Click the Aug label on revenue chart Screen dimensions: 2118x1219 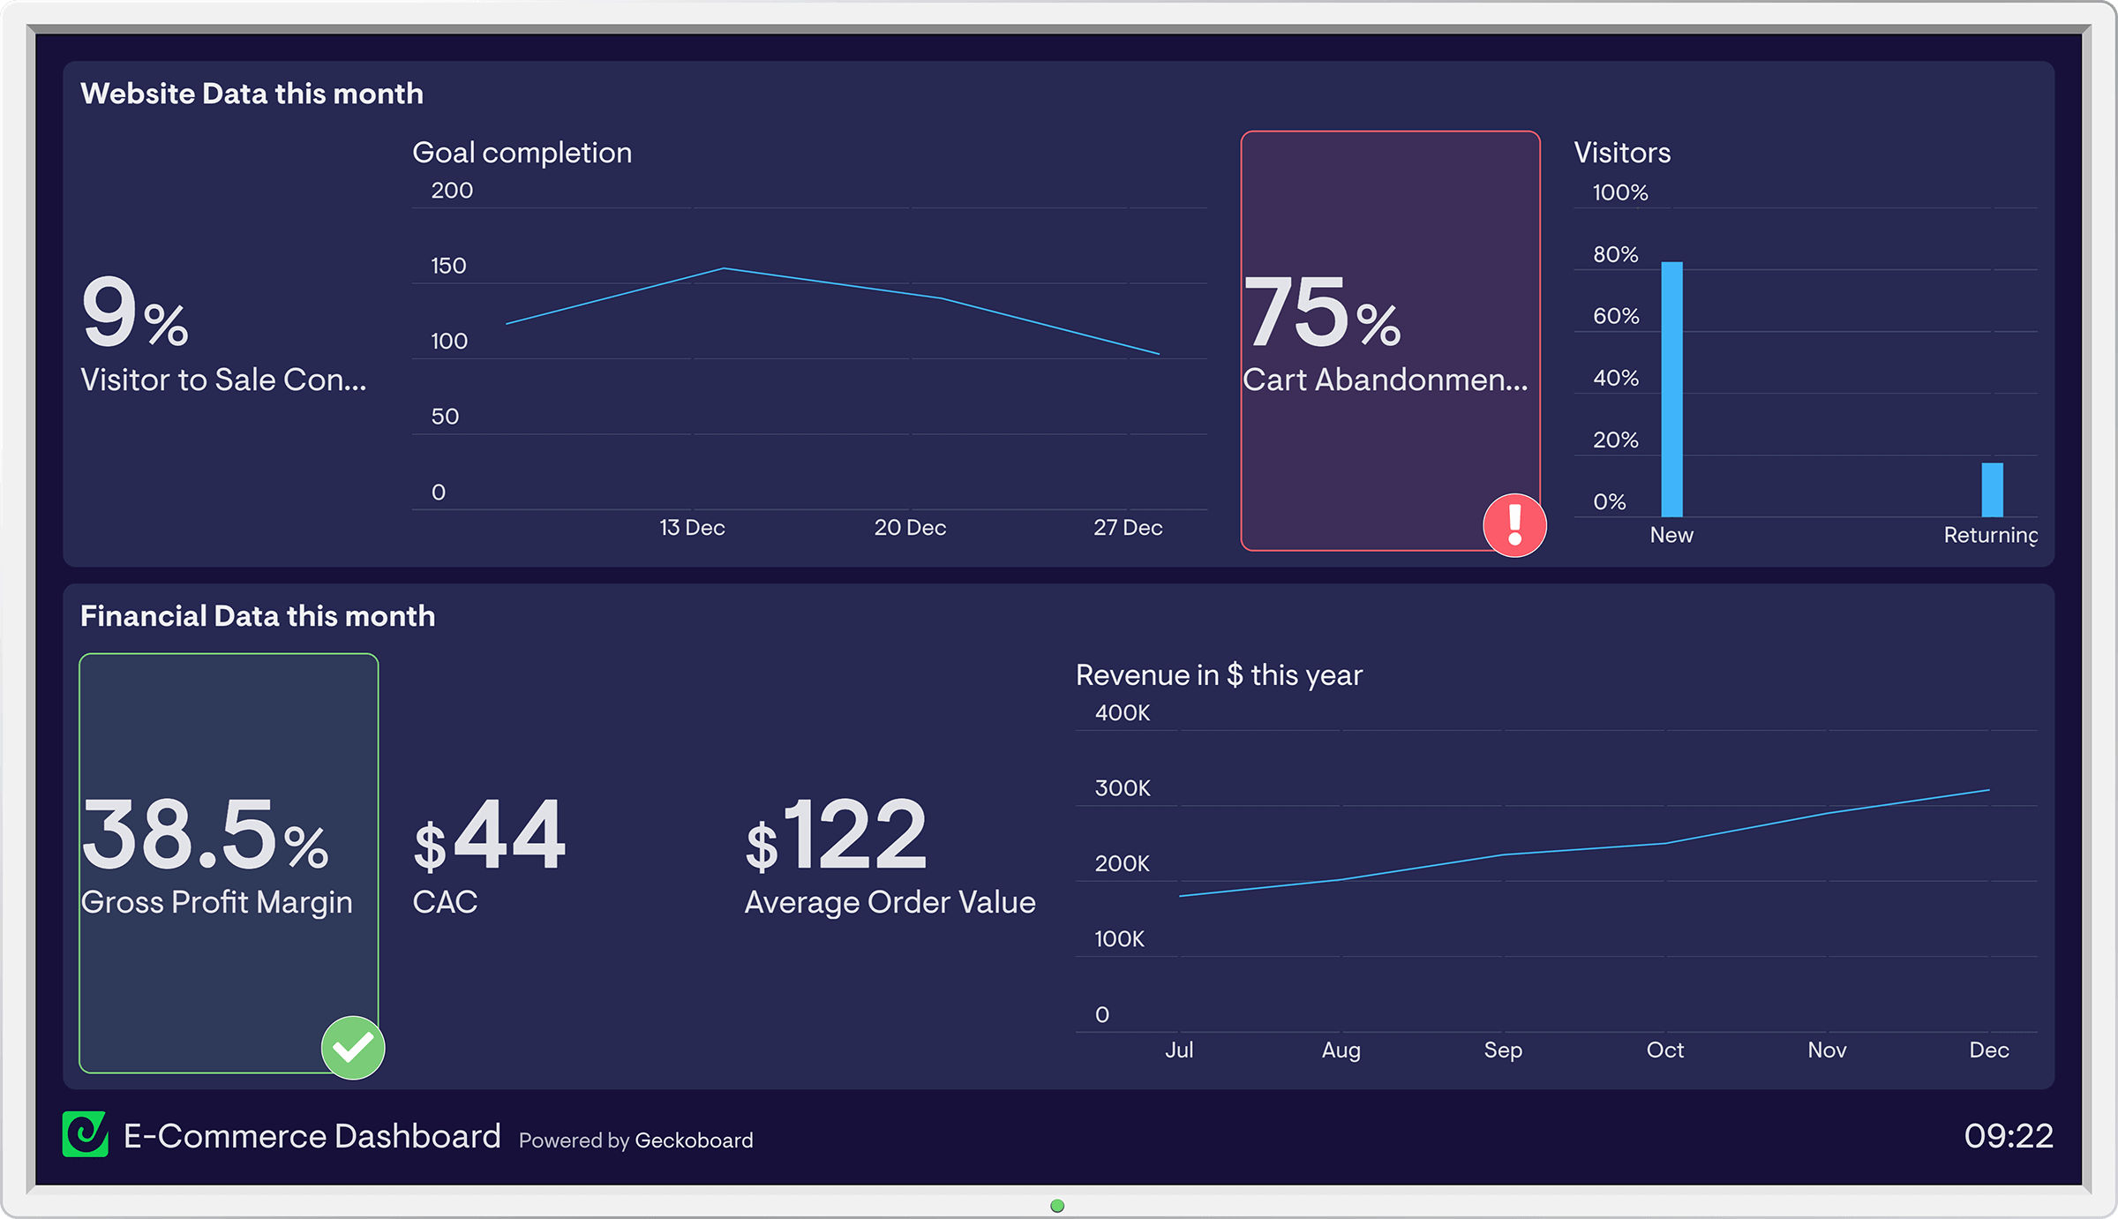(1341, 1050)
